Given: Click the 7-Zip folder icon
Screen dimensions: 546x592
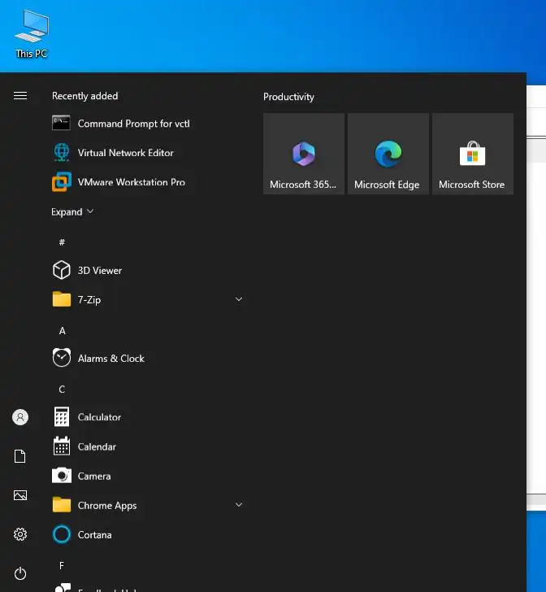Looking at the screenshot, I should click(x=62, y=299).
